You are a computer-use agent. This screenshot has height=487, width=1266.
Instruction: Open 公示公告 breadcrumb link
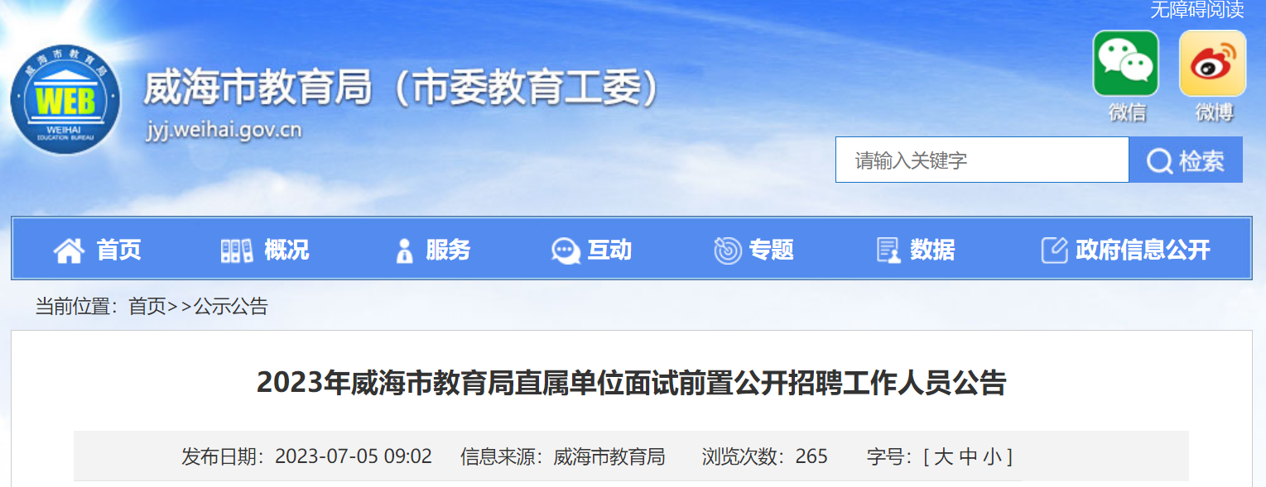[x=231, y=307]
